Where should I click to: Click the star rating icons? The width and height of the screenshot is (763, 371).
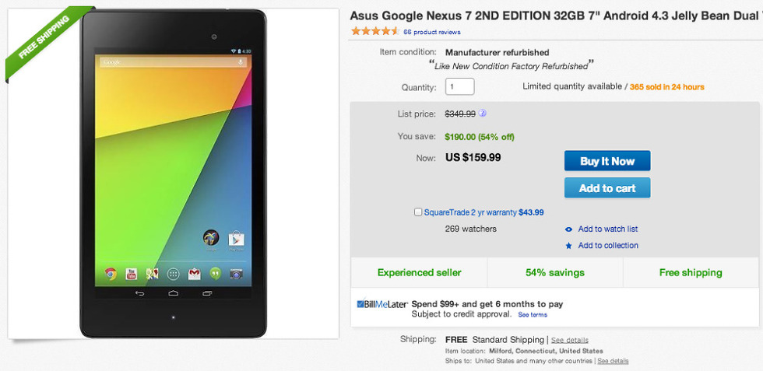click(374, 32)
